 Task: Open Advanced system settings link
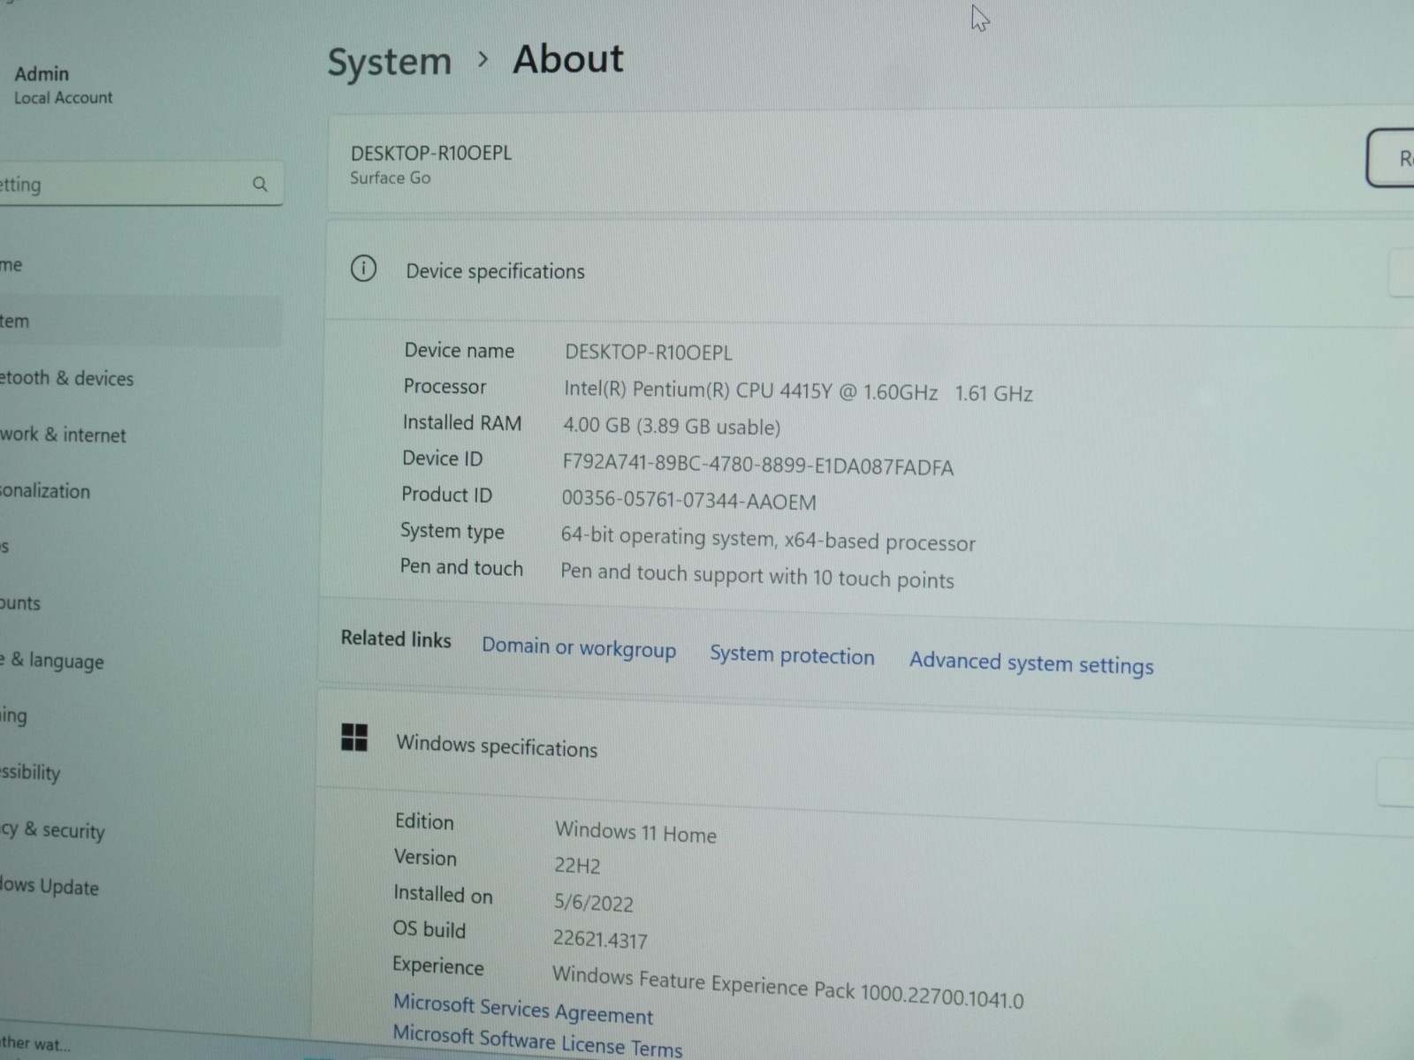[x=1031, y=663]
